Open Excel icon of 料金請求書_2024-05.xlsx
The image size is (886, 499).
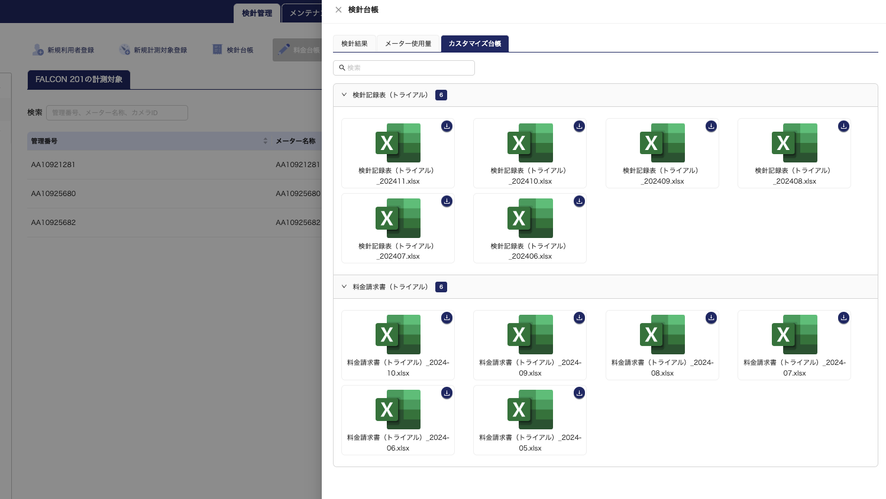click(530, 409)
